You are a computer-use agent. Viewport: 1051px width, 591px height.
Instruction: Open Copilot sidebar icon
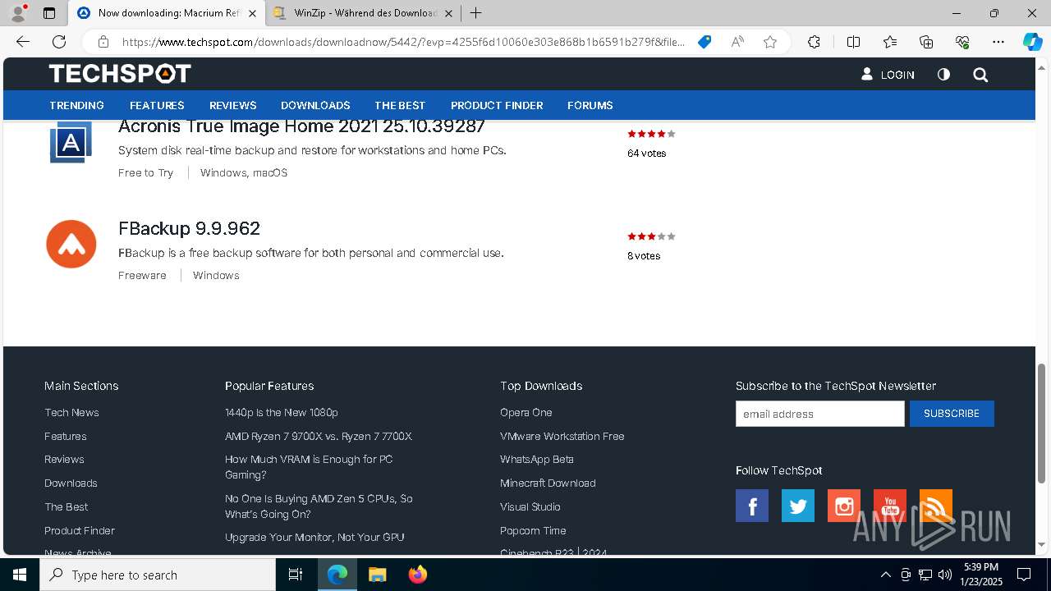(x=1032, y=42)
